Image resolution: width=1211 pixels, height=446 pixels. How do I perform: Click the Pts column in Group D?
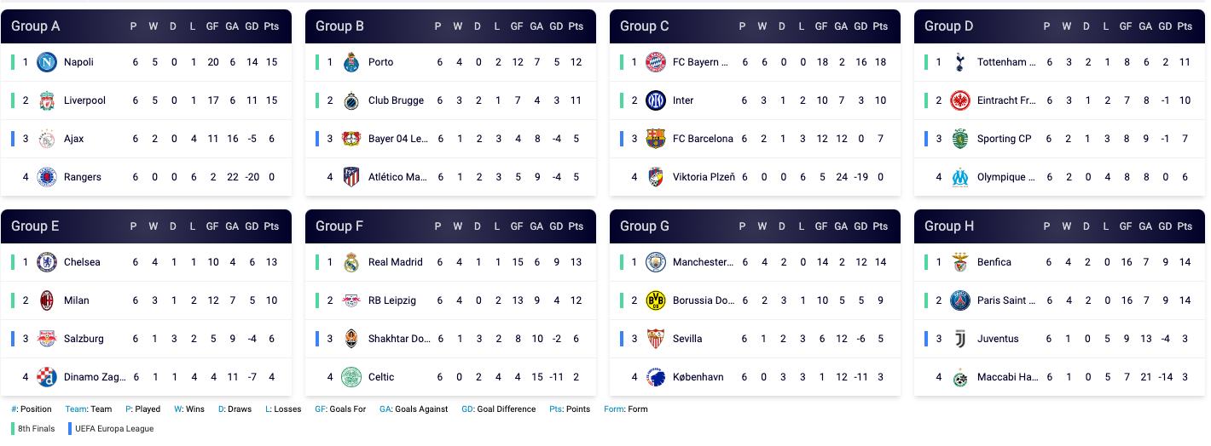1185,26
